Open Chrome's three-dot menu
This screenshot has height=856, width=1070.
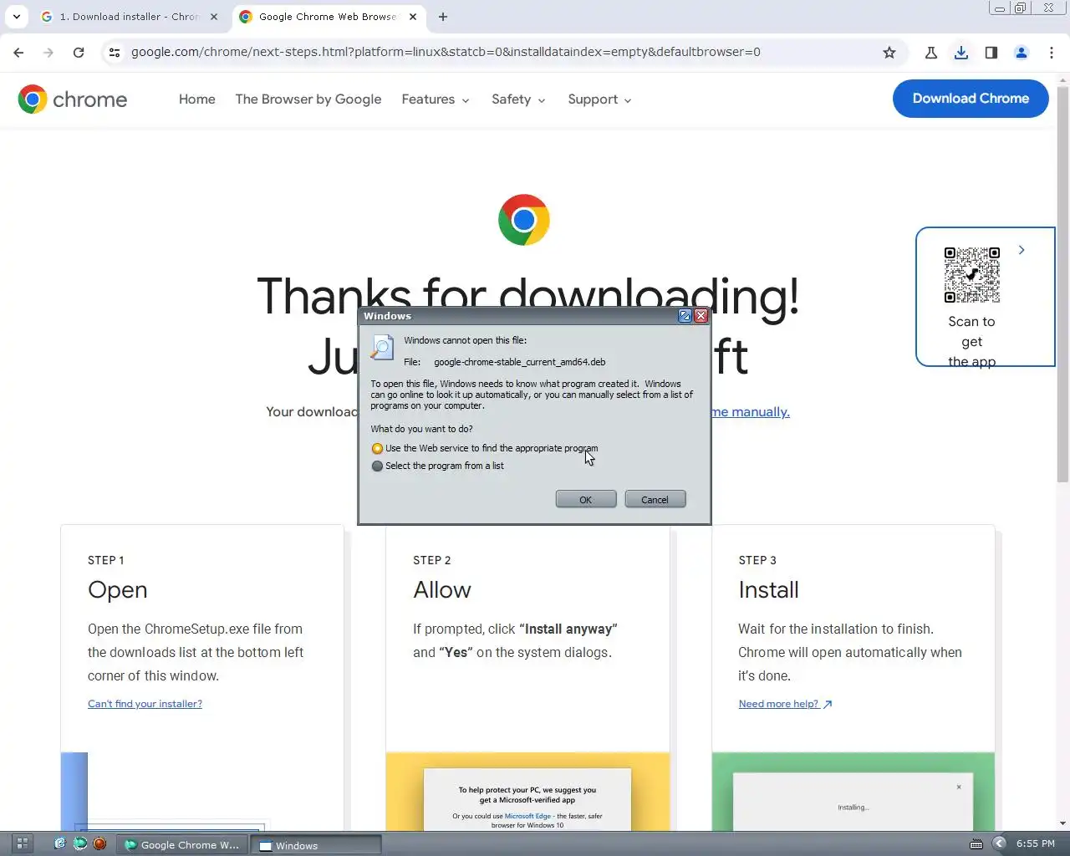coord(1052,53)
